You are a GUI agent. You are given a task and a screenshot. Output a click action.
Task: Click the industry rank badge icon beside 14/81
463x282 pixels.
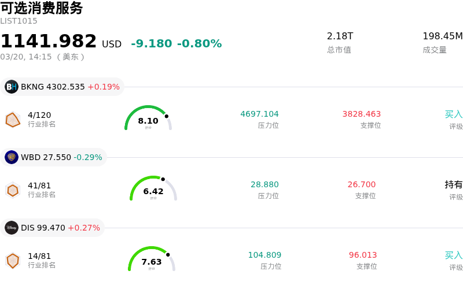pyautogui.click(x=13, y=261)
